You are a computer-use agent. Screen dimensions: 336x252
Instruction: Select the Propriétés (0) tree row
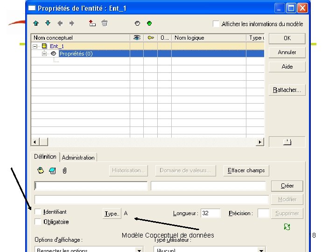148,54
